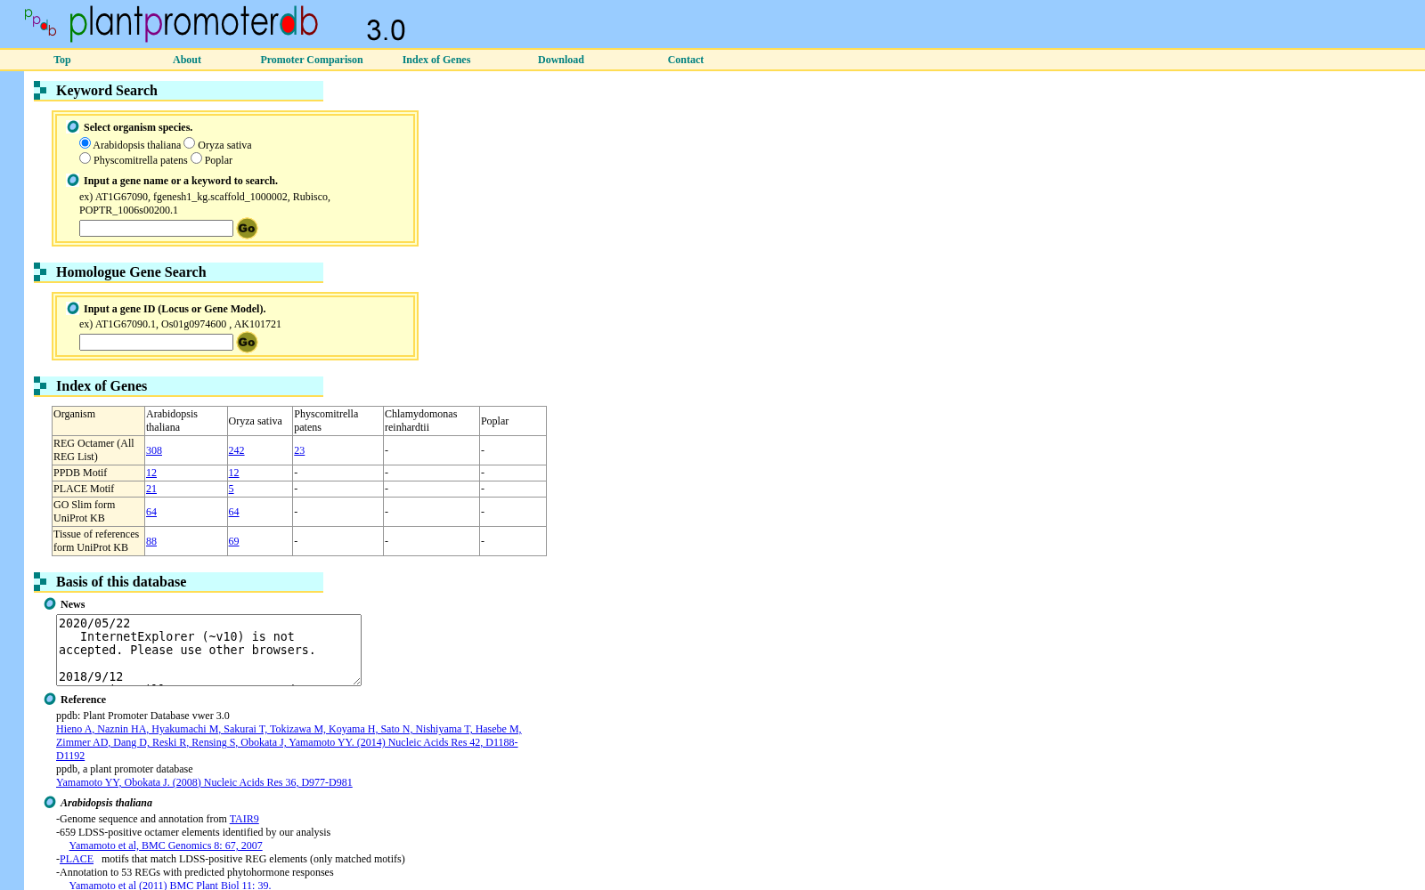
Task: Select the Oryza sativa radio button
Action: (x=189, y=143)
